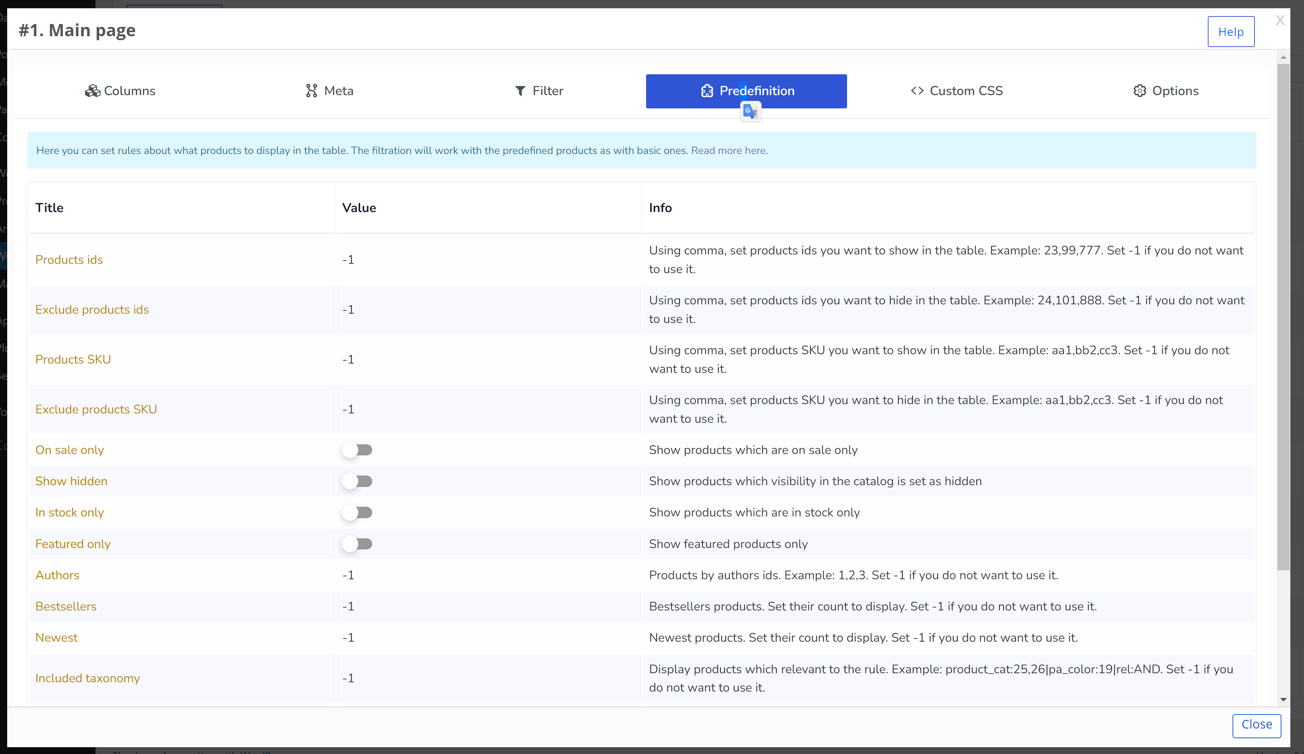Click the Meta tab branch icon
1304x754 pixels.
pyautogui.click(x=311, y=91)
